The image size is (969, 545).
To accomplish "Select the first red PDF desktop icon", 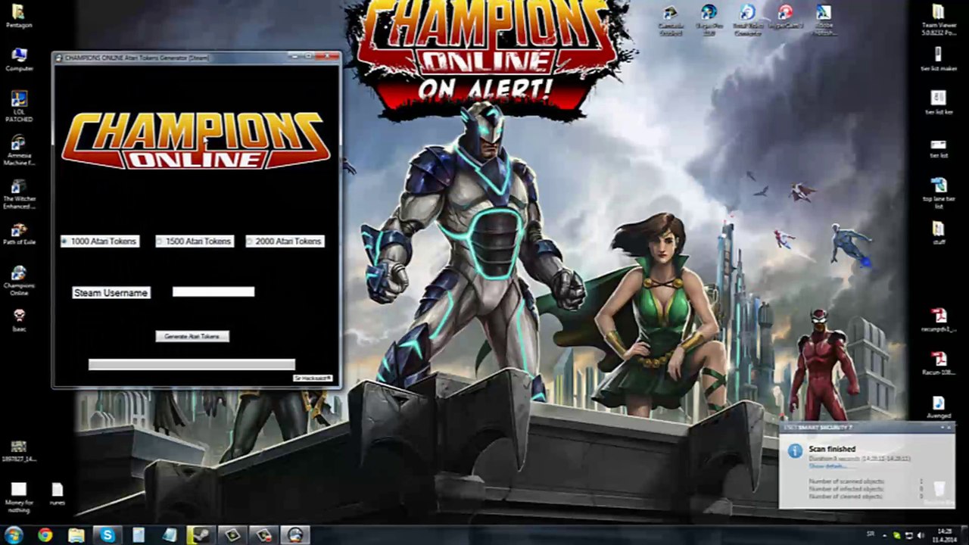I will [939, 319].
